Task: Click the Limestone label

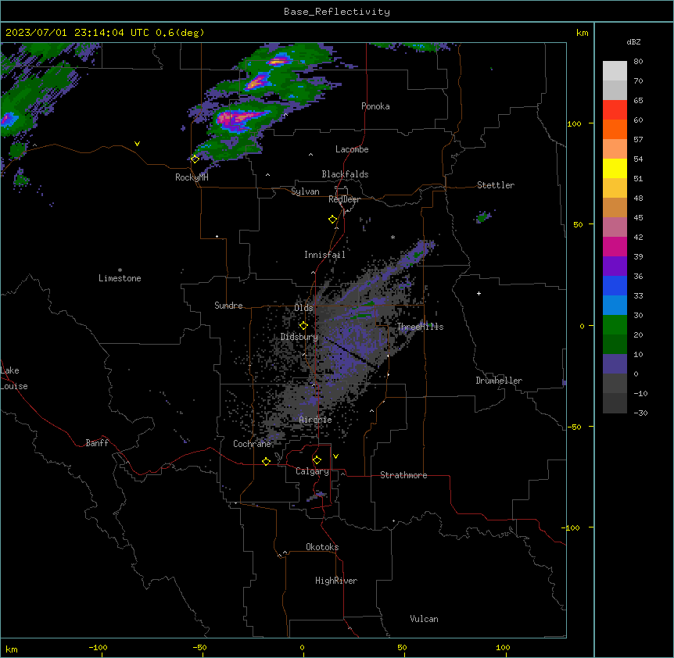Action: click(120, 278)
